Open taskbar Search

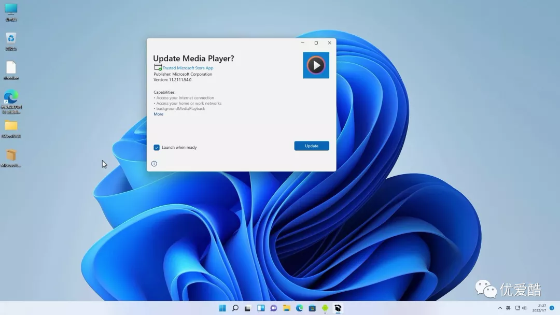point(235,308)
